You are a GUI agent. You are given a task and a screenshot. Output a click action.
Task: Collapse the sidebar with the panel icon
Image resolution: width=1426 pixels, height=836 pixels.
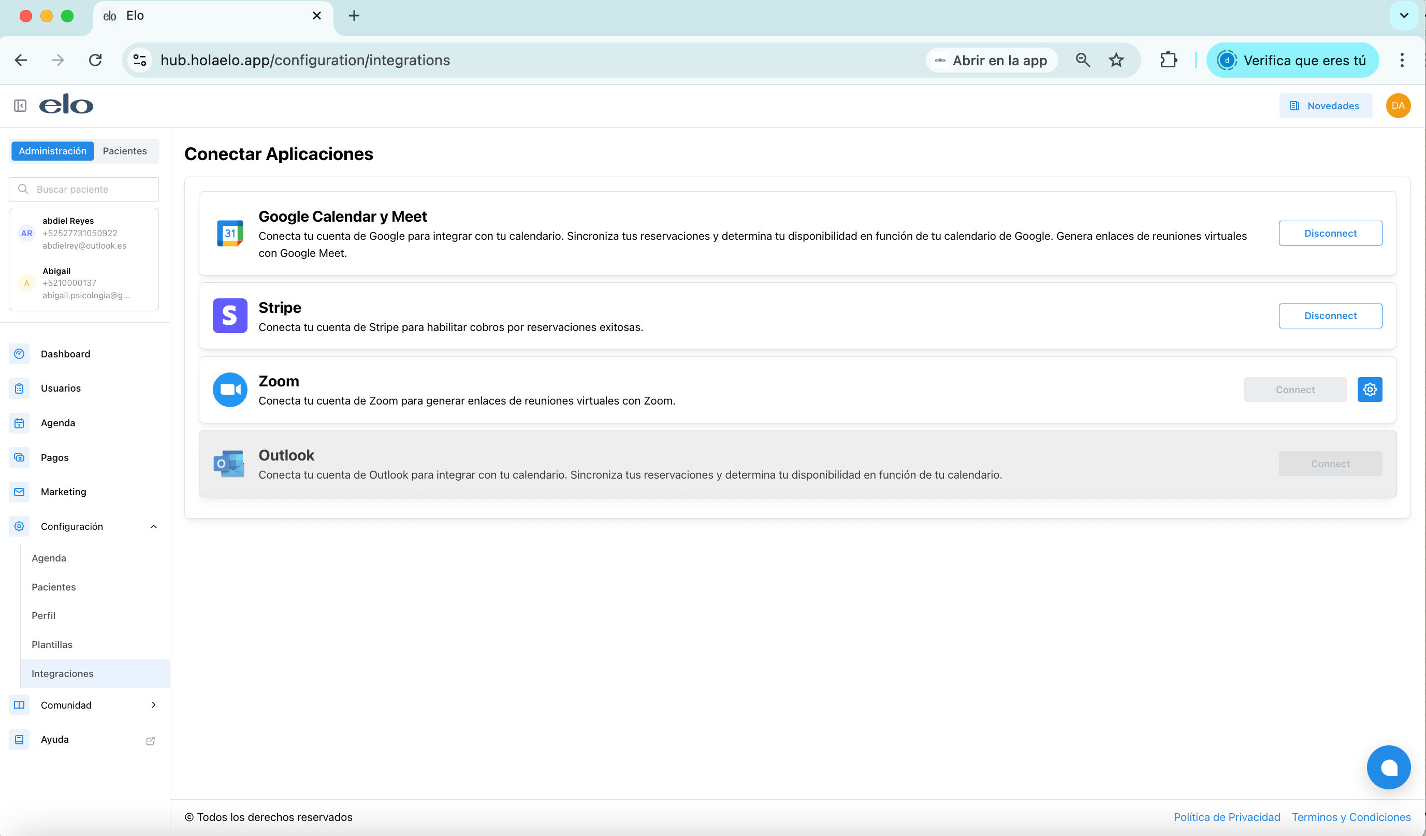pyautogui.click(x=20, y=106)
